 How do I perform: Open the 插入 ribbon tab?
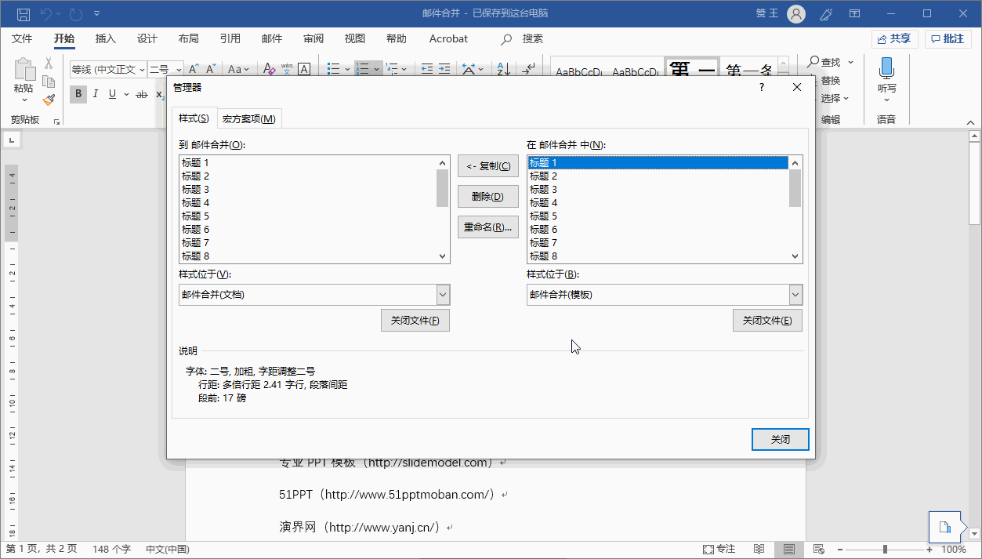click(x=105, y=38)
